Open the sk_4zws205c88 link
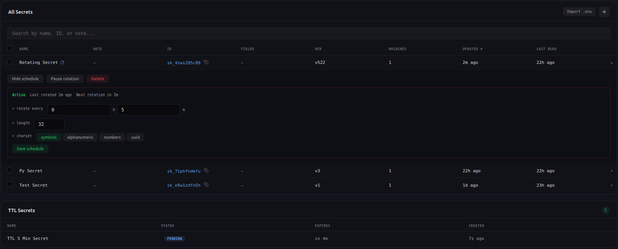 (184, 63)
